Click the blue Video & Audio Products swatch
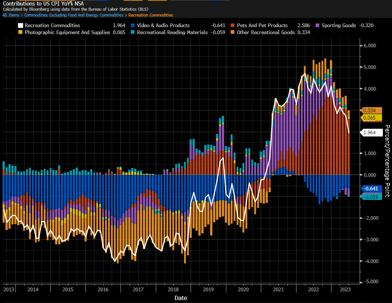392x303 pixels. point(133,25)
